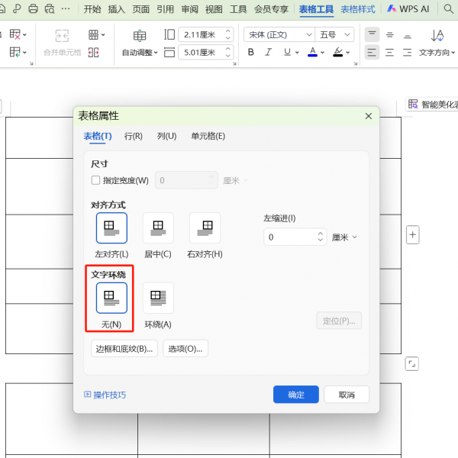
Task: Select the center (居中) table alignment icon
Action: (x=158, y=228)
